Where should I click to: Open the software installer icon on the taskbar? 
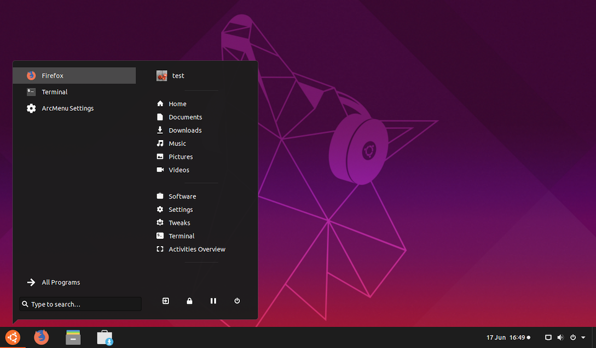click(x=105, y=338)
